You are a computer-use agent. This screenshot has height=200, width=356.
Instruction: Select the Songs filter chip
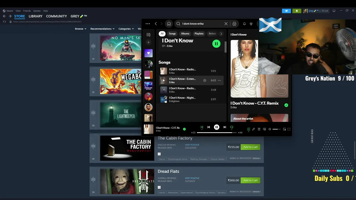tap(172, 34)
